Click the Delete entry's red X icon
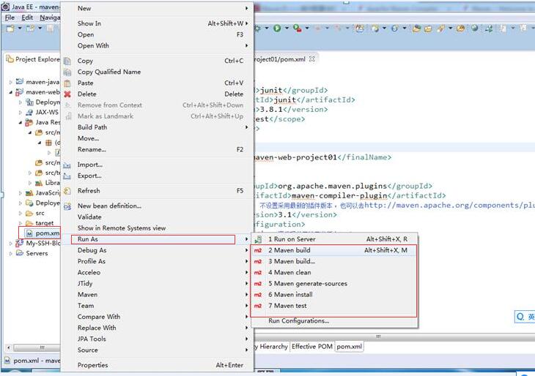535x376 pixels. [x=67, y=94]
